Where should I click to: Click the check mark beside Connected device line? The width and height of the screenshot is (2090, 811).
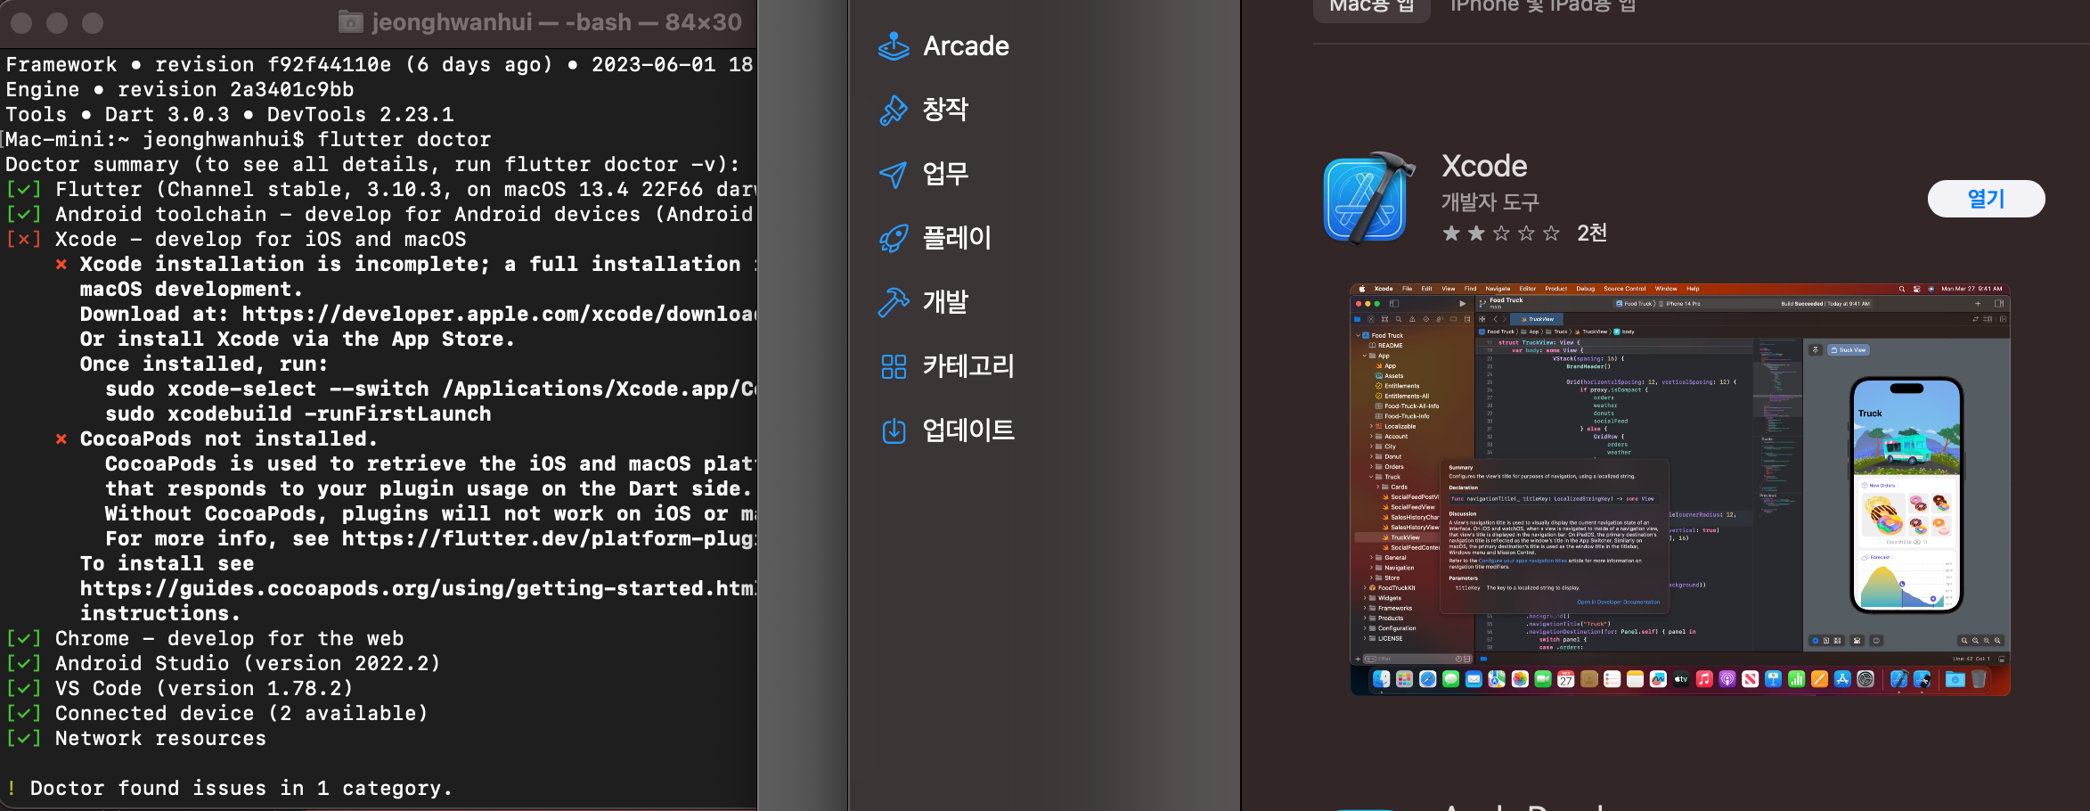(23, 714)
